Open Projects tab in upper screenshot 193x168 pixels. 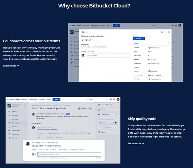coord(103,26)
